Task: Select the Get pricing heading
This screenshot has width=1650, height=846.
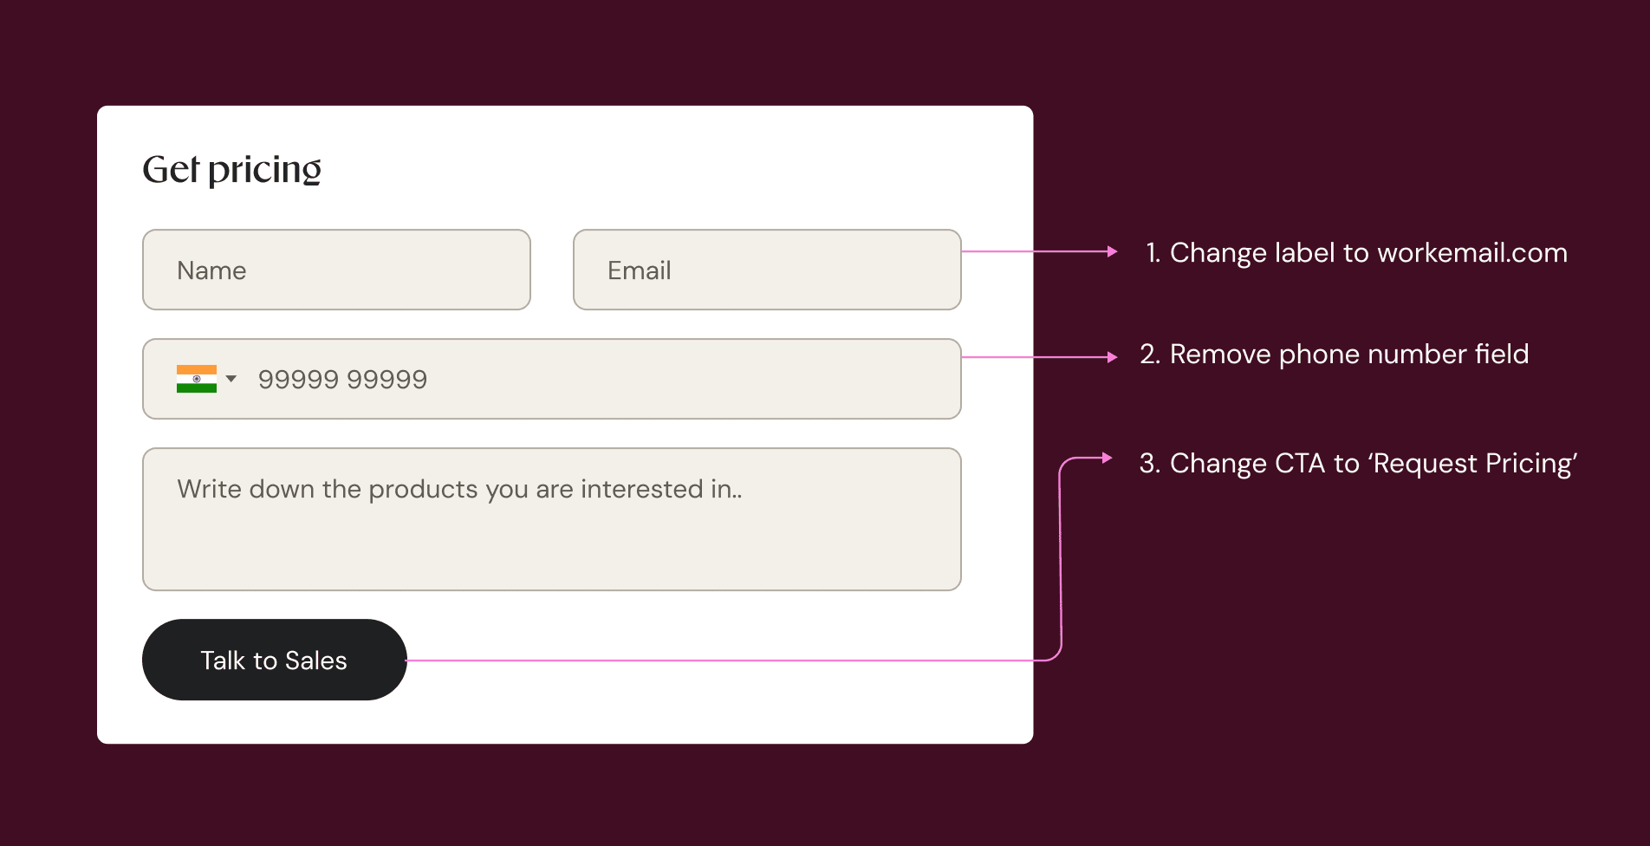Action: click(232, 170)
